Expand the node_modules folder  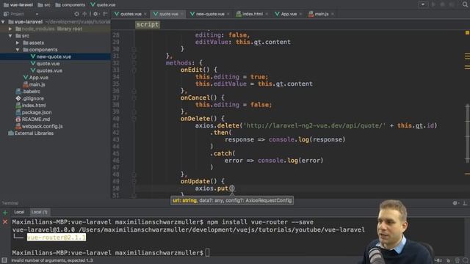(10, 29)
